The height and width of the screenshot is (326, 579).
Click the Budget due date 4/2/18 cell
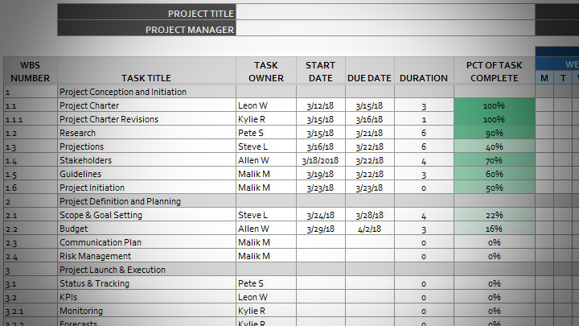coord(369,229)
